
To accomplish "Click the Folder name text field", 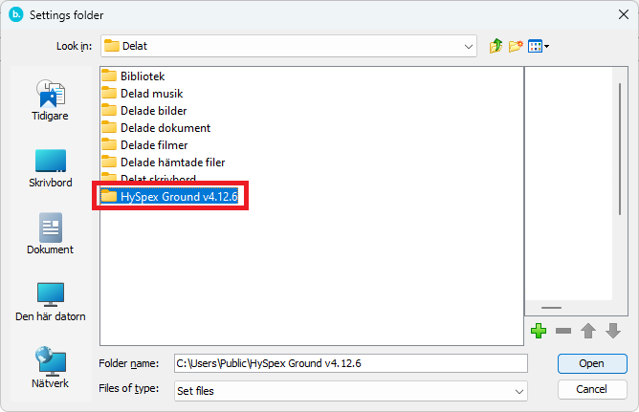I will (x=350, y=363).
